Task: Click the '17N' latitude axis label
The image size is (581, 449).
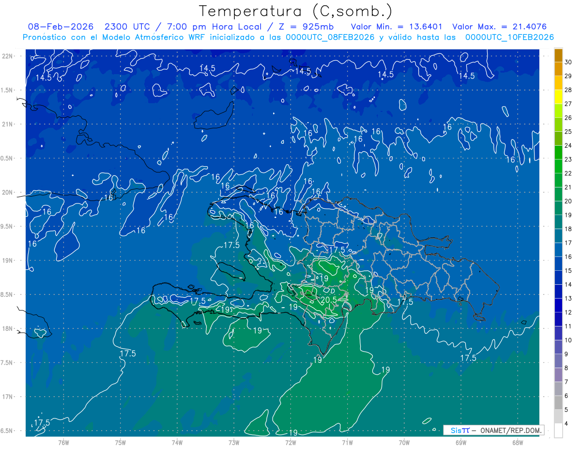Action: click(7, 397)
